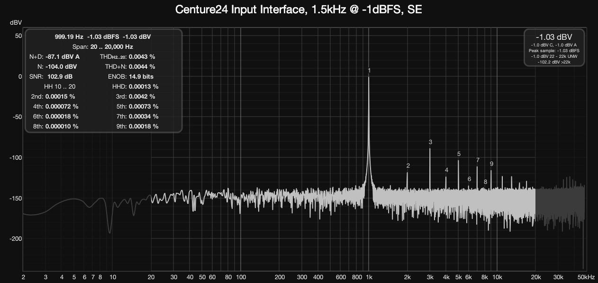
Task: Select the -100 tick label on the dBV axis
Action: 16,158
